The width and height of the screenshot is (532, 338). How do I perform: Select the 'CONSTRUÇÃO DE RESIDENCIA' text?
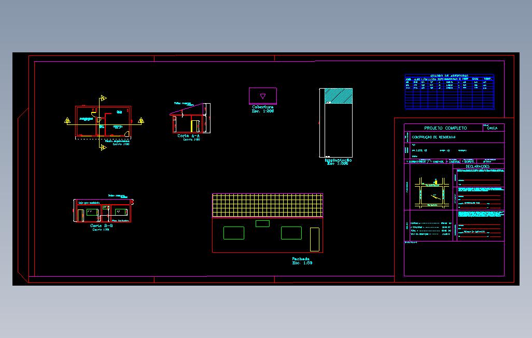tap(433, 137)
